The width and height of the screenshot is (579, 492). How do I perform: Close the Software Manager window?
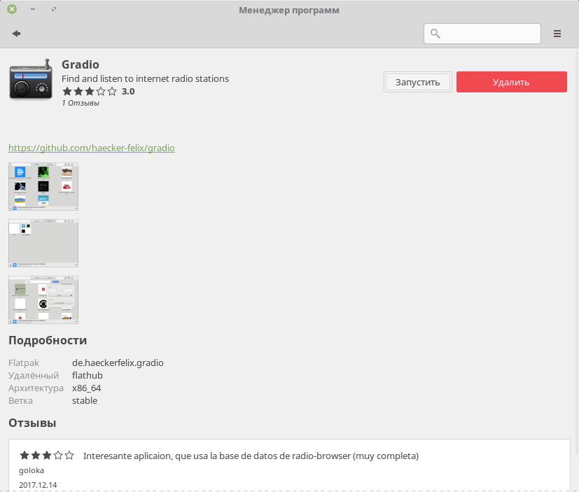pyautogui.click(x=12, y=9)
